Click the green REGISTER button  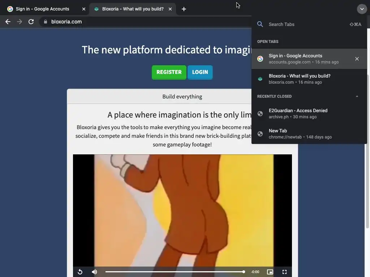169,72
